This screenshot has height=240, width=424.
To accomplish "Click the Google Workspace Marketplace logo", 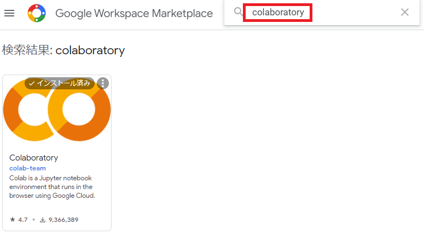I will point(37,13).
